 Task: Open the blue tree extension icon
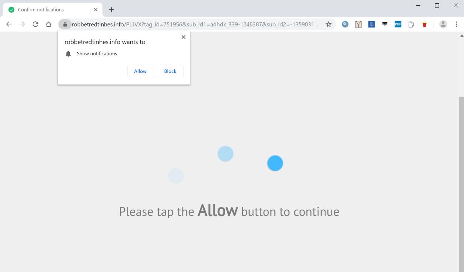372,24
